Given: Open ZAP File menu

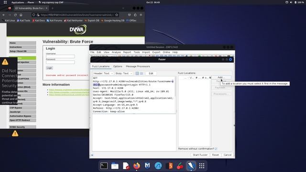Looking at the screenshot, I should 92,52.
